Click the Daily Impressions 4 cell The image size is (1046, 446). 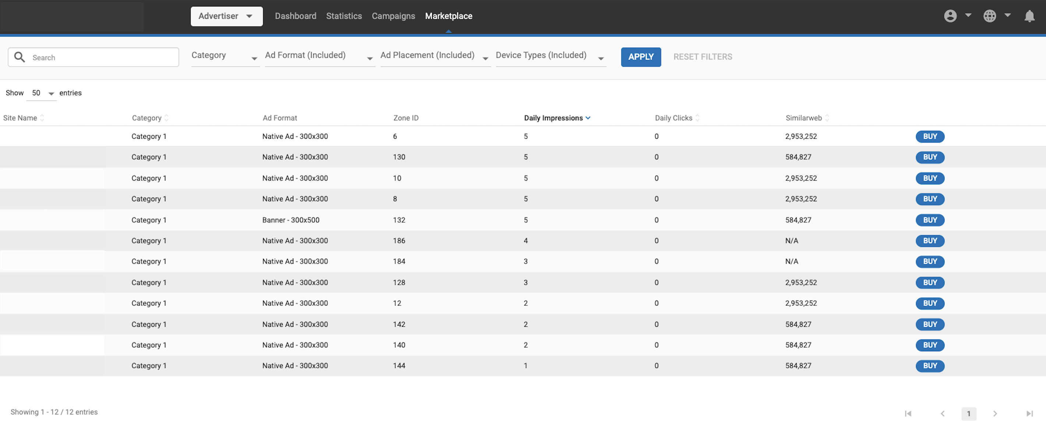point(526,241)
